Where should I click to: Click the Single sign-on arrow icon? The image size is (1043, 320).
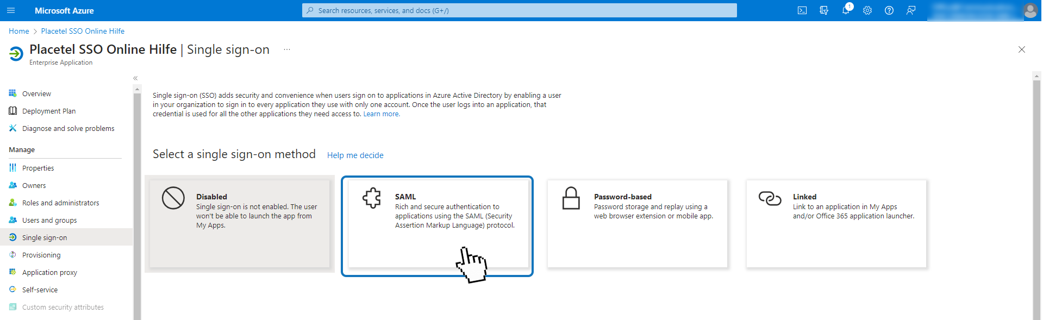[x=13, y=237]
